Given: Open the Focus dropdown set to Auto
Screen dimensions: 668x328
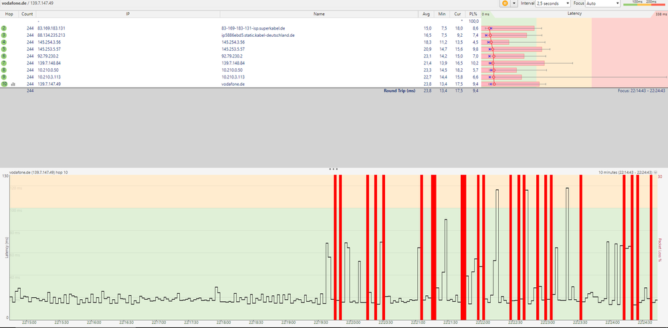Looking at the screenshot, I should point(602,3).
